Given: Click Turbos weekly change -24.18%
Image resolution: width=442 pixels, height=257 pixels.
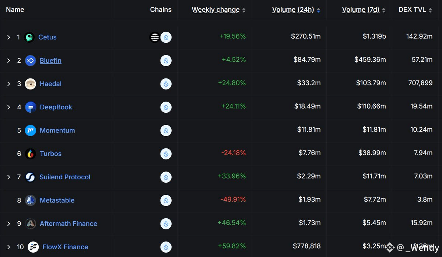Looking at the screenshot, I should pyautogui.click(x=234, y=153).
